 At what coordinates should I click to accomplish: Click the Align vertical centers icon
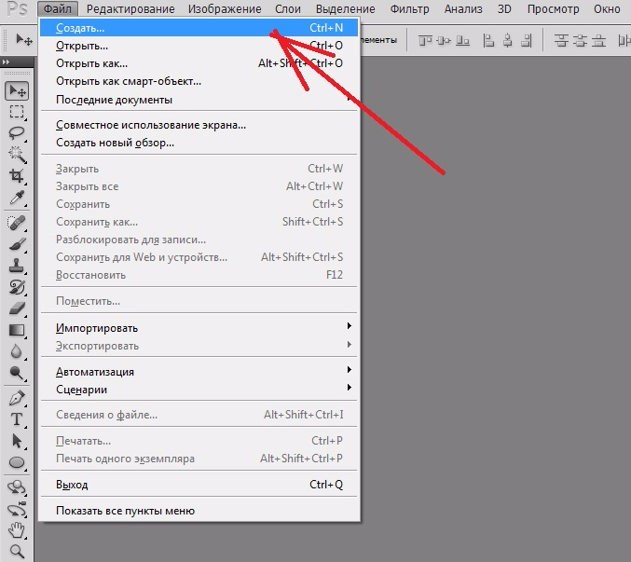coord(444,40)
